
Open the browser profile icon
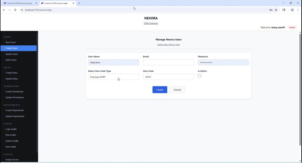tap(292, 10)
